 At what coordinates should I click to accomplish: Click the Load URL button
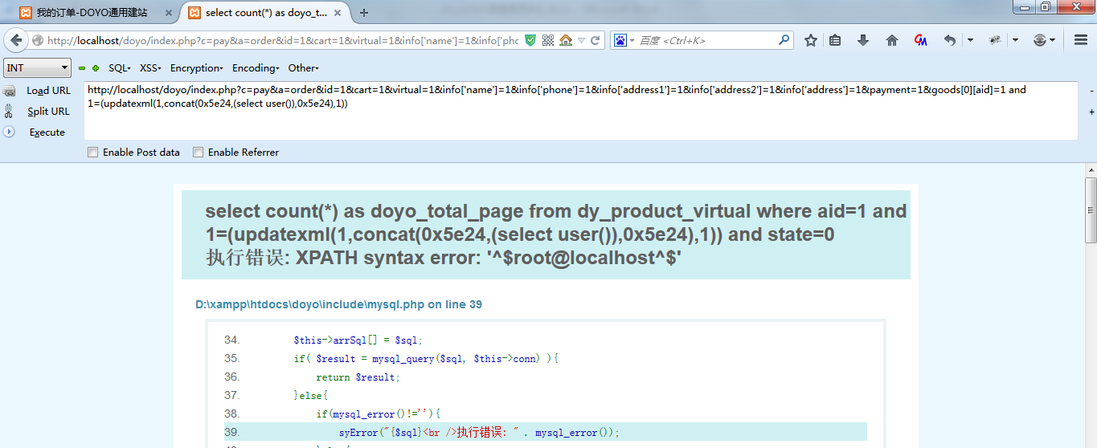[48, 91]
